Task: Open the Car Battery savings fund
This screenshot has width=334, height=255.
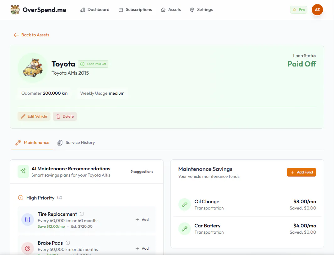Action: pyautogui.click(x=247, y=229)
